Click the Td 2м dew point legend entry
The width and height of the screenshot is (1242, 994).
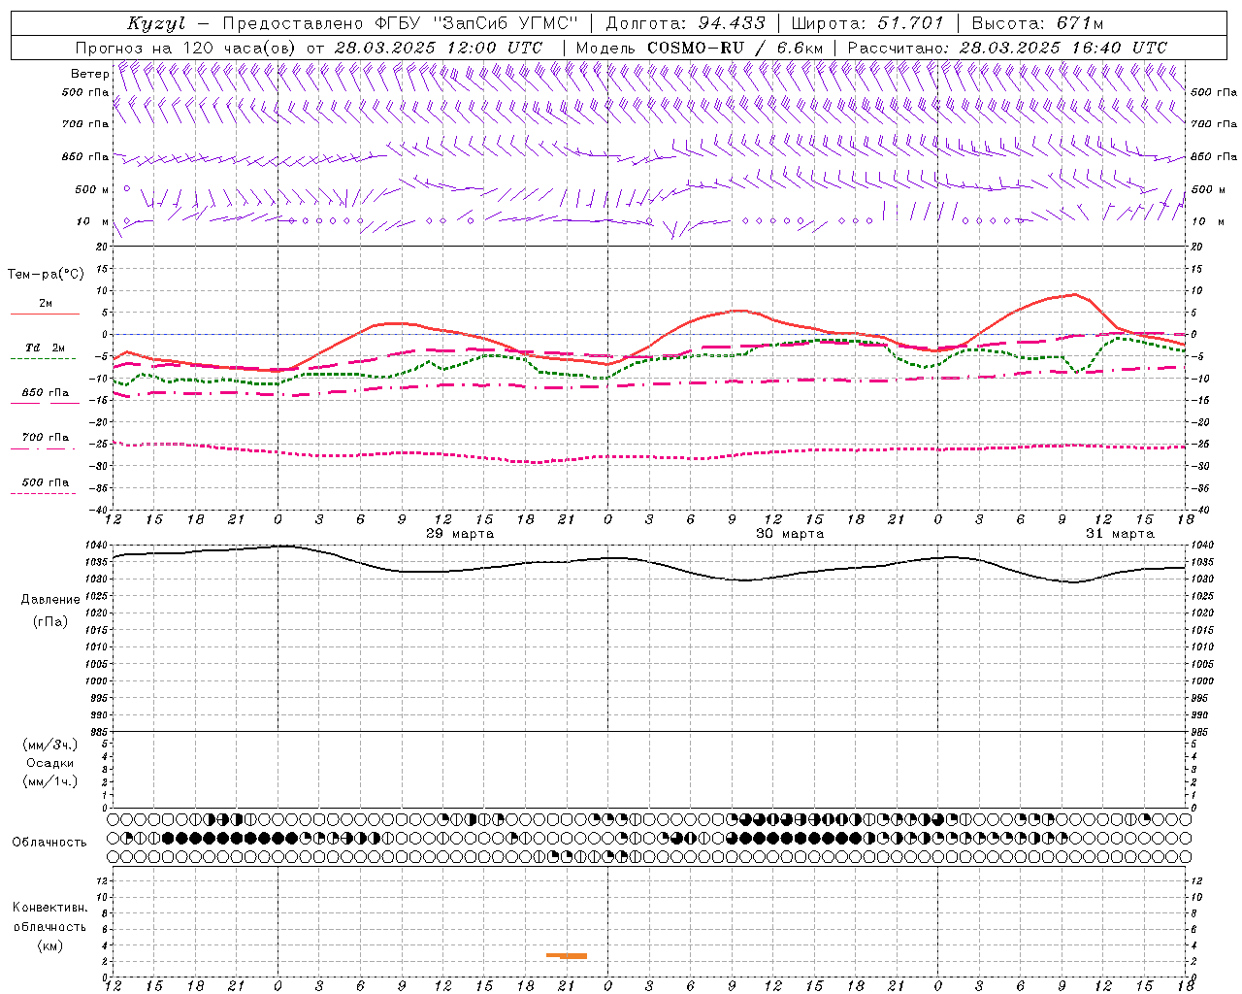(x=45, y=348)
